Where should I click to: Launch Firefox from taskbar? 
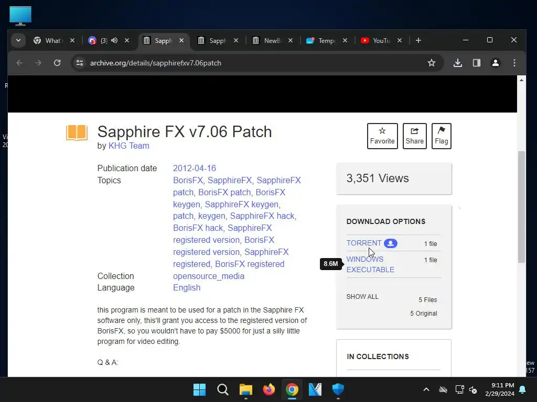269,389
